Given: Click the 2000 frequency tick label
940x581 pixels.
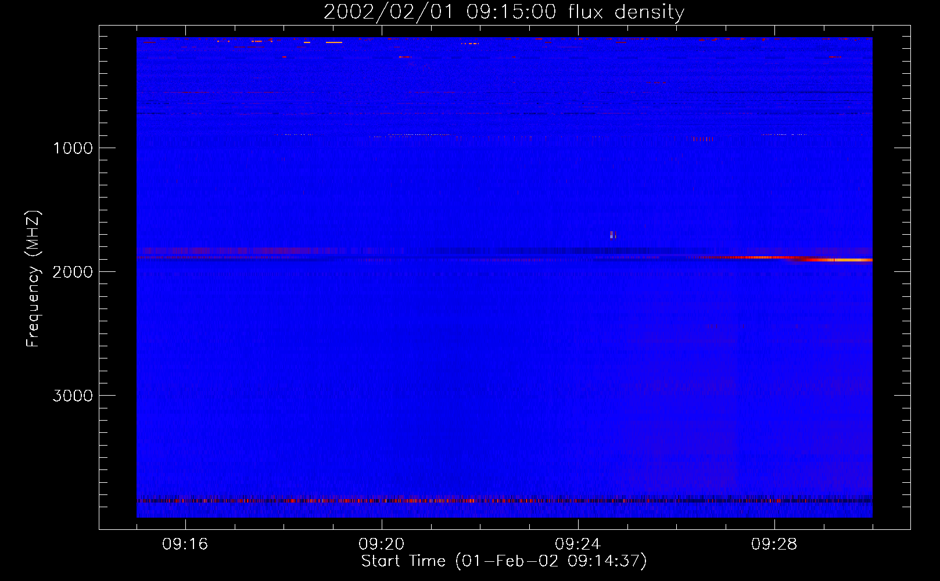Looking at the screenshot, I should pos(73,272).
